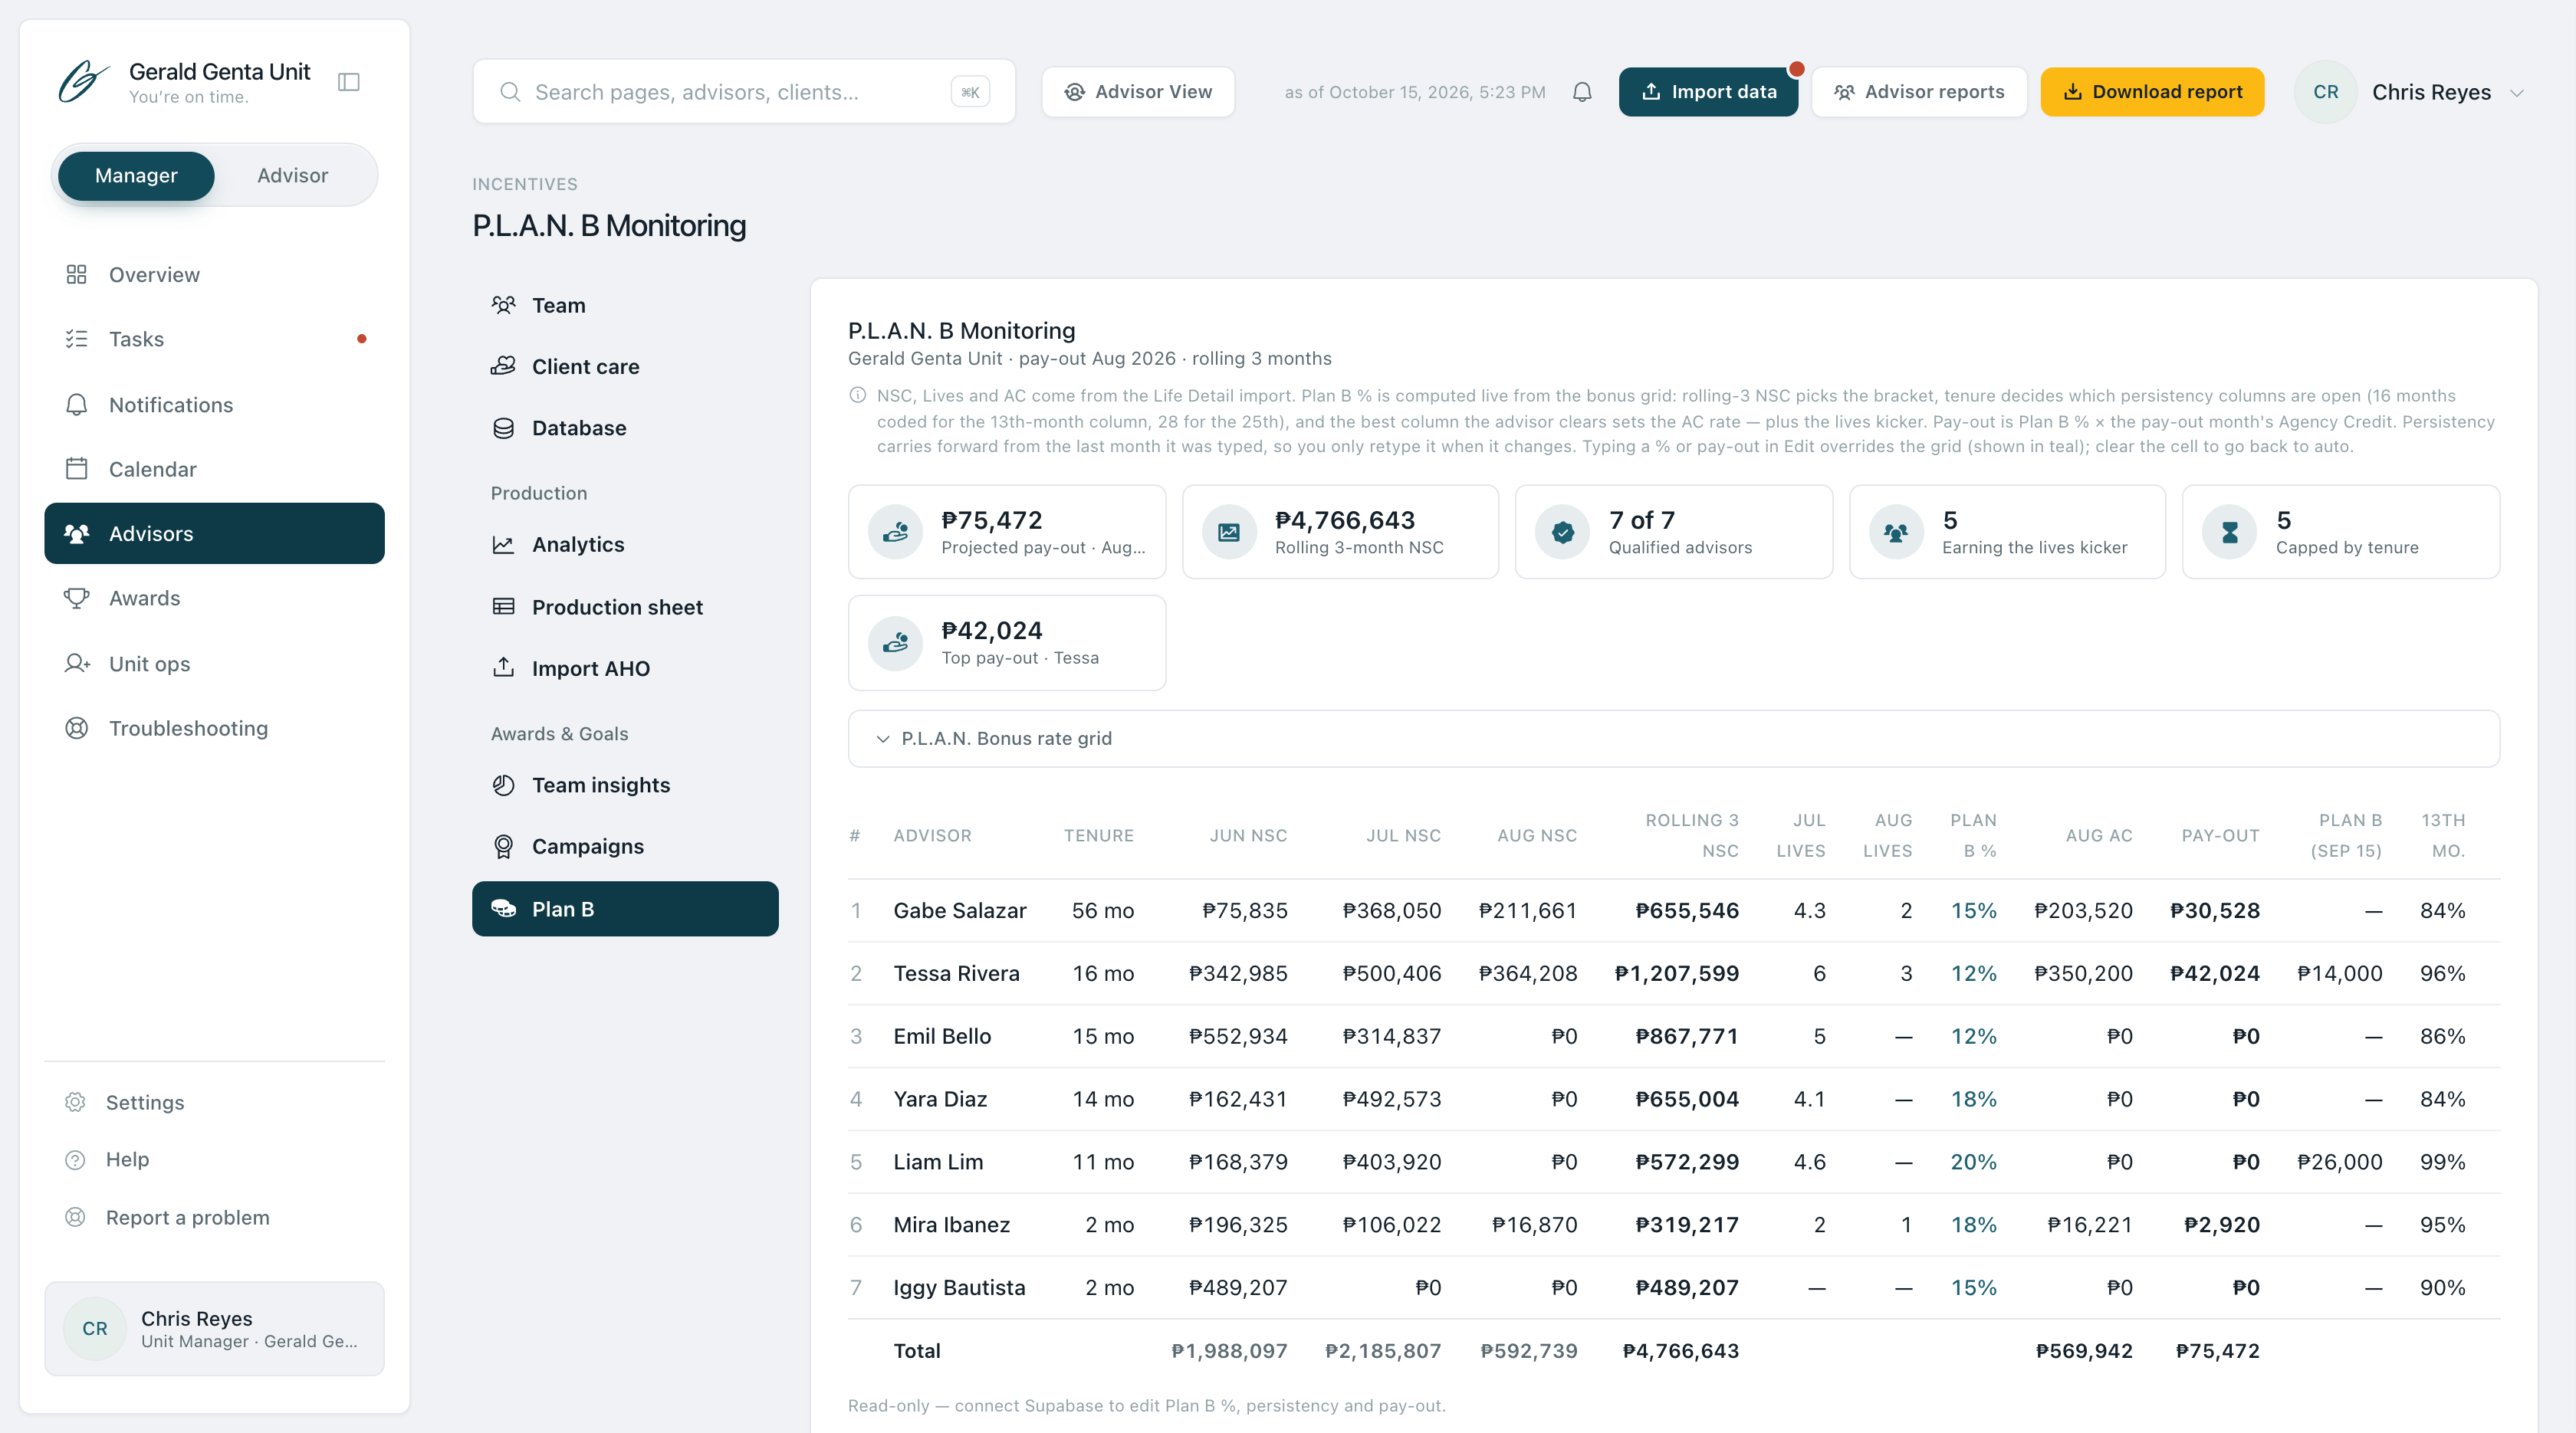Click the info icon beside NSC explanation
This screenshot has height=1433, width=2576.
[858, 395]
